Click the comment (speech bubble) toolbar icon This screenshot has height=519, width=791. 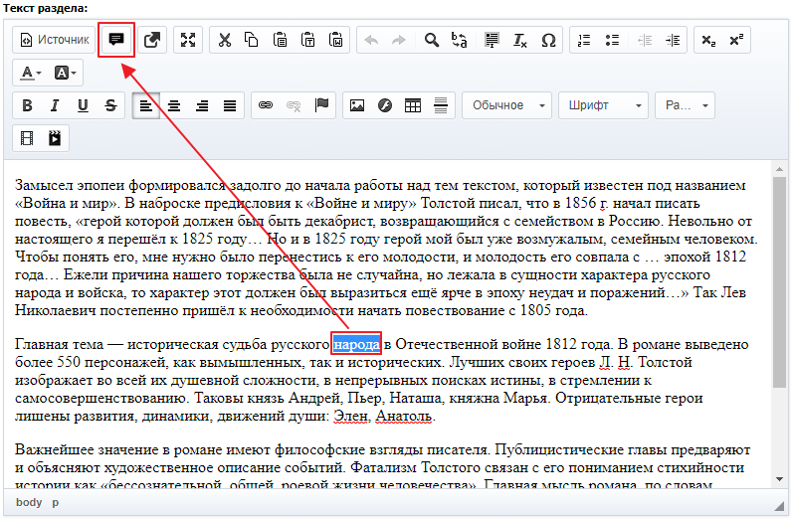[116, 40]
